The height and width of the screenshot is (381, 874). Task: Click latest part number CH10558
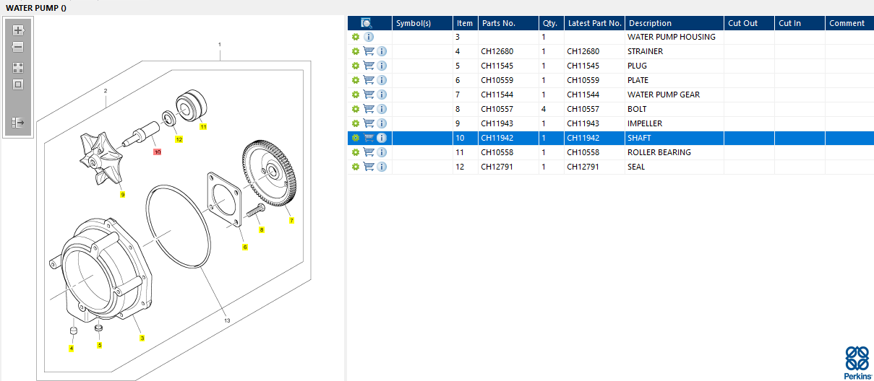(x=583, y=152)
